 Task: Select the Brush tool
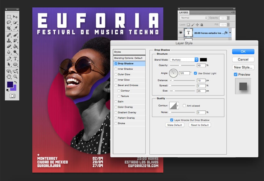(x=15, y=35)
